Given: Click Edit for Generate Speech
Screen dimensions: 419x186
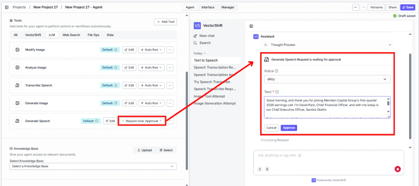Looking at the screenshot, I should pyautogui.click(x=110, y=121).
